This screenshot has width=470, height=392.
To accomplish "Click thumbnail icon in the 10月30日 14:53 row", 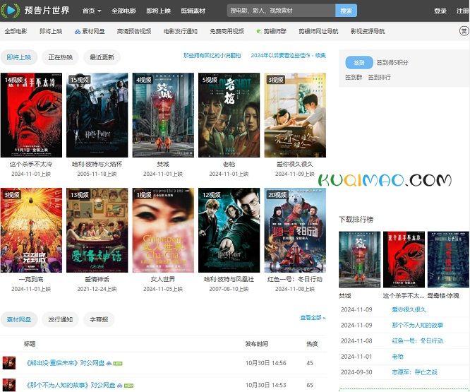I will (x=9, y=385).
